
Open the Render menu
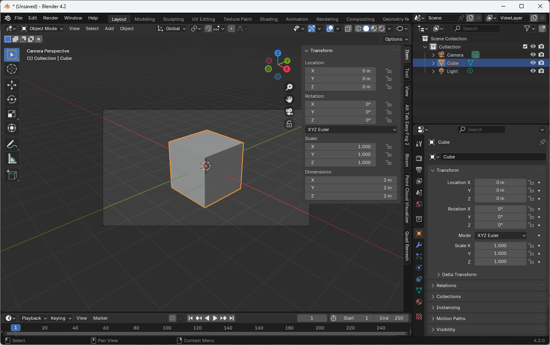(51, 18)
